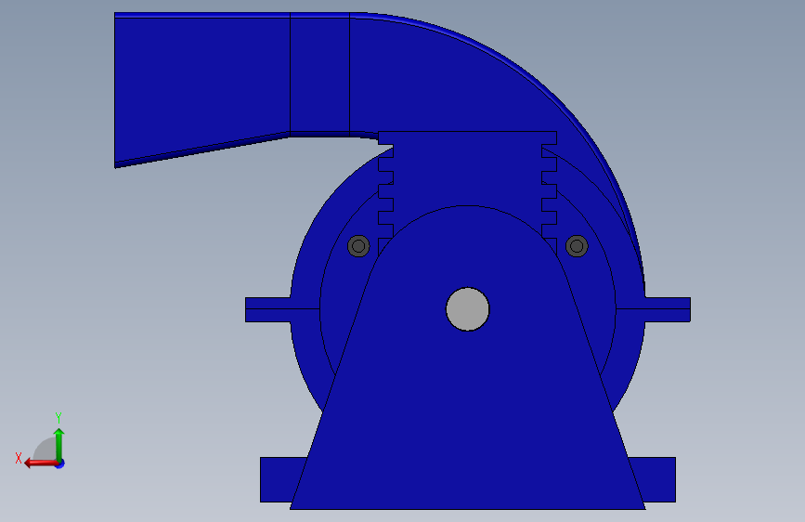Image resolution: width=805 pixels, height=522 pixels.
Task: Select the gray quarter-circle plane of the triad
Action: click(45, 450)
